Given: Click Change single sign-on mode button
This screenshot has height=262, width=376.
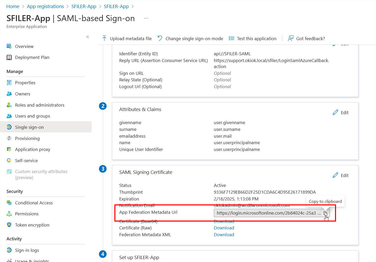Looking at the screenshot, I should [190, 39].
